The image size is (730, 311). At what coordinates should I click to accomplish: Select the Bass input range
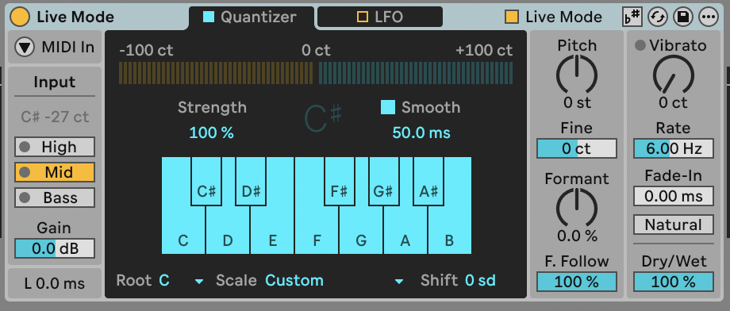coord(55,198)
